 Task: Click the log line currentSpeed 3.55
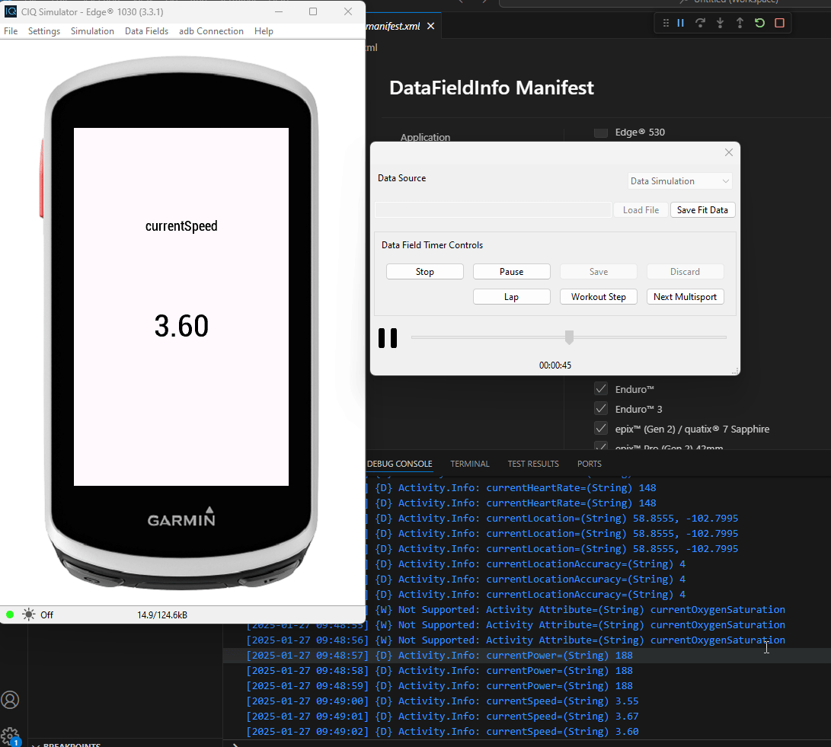tap(443, 701)
